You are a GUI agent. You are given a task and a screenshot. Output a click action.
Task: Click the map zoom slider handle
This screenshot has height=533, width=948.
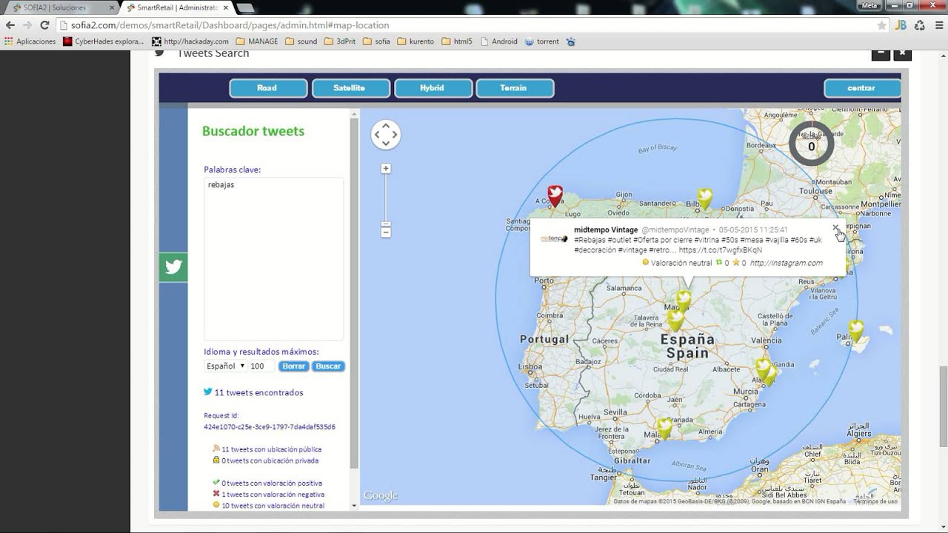point(386,224)
